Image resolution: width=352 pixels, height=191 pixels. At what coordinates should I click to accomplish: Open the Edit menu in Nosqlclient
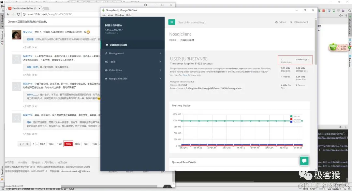[104, 15]
